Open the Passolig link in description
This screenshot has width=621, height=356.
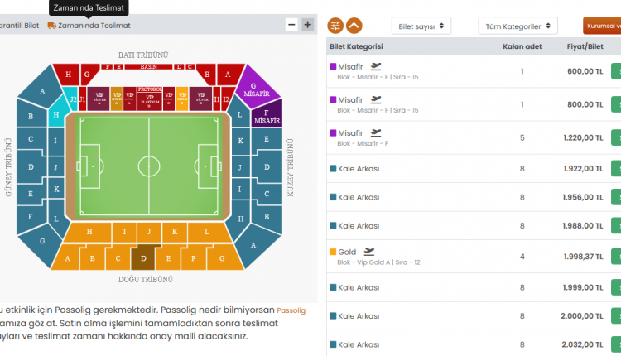pos(291,310)
